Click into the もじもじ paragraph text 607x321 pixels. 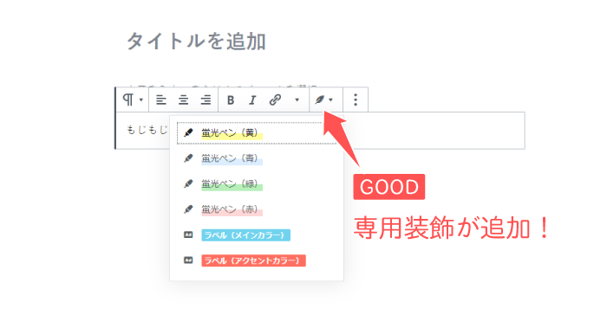tap(147, 130)
